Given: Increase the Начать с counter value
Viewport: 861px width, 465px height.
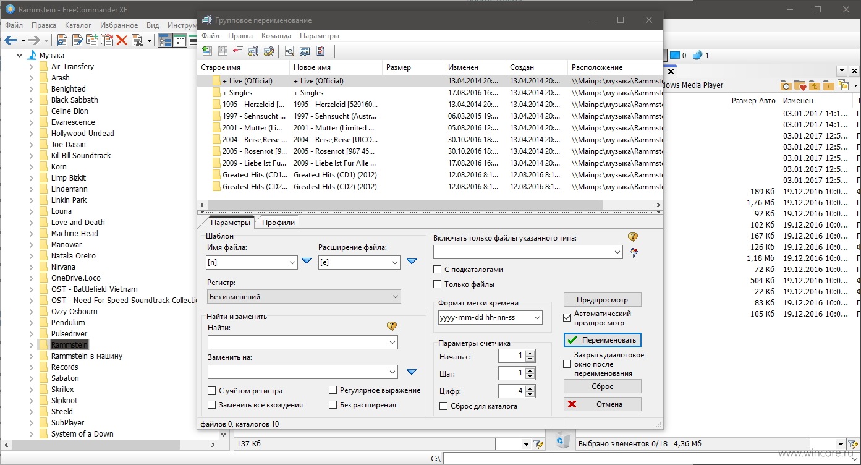Looking at the screenshot, I should 530,352.
